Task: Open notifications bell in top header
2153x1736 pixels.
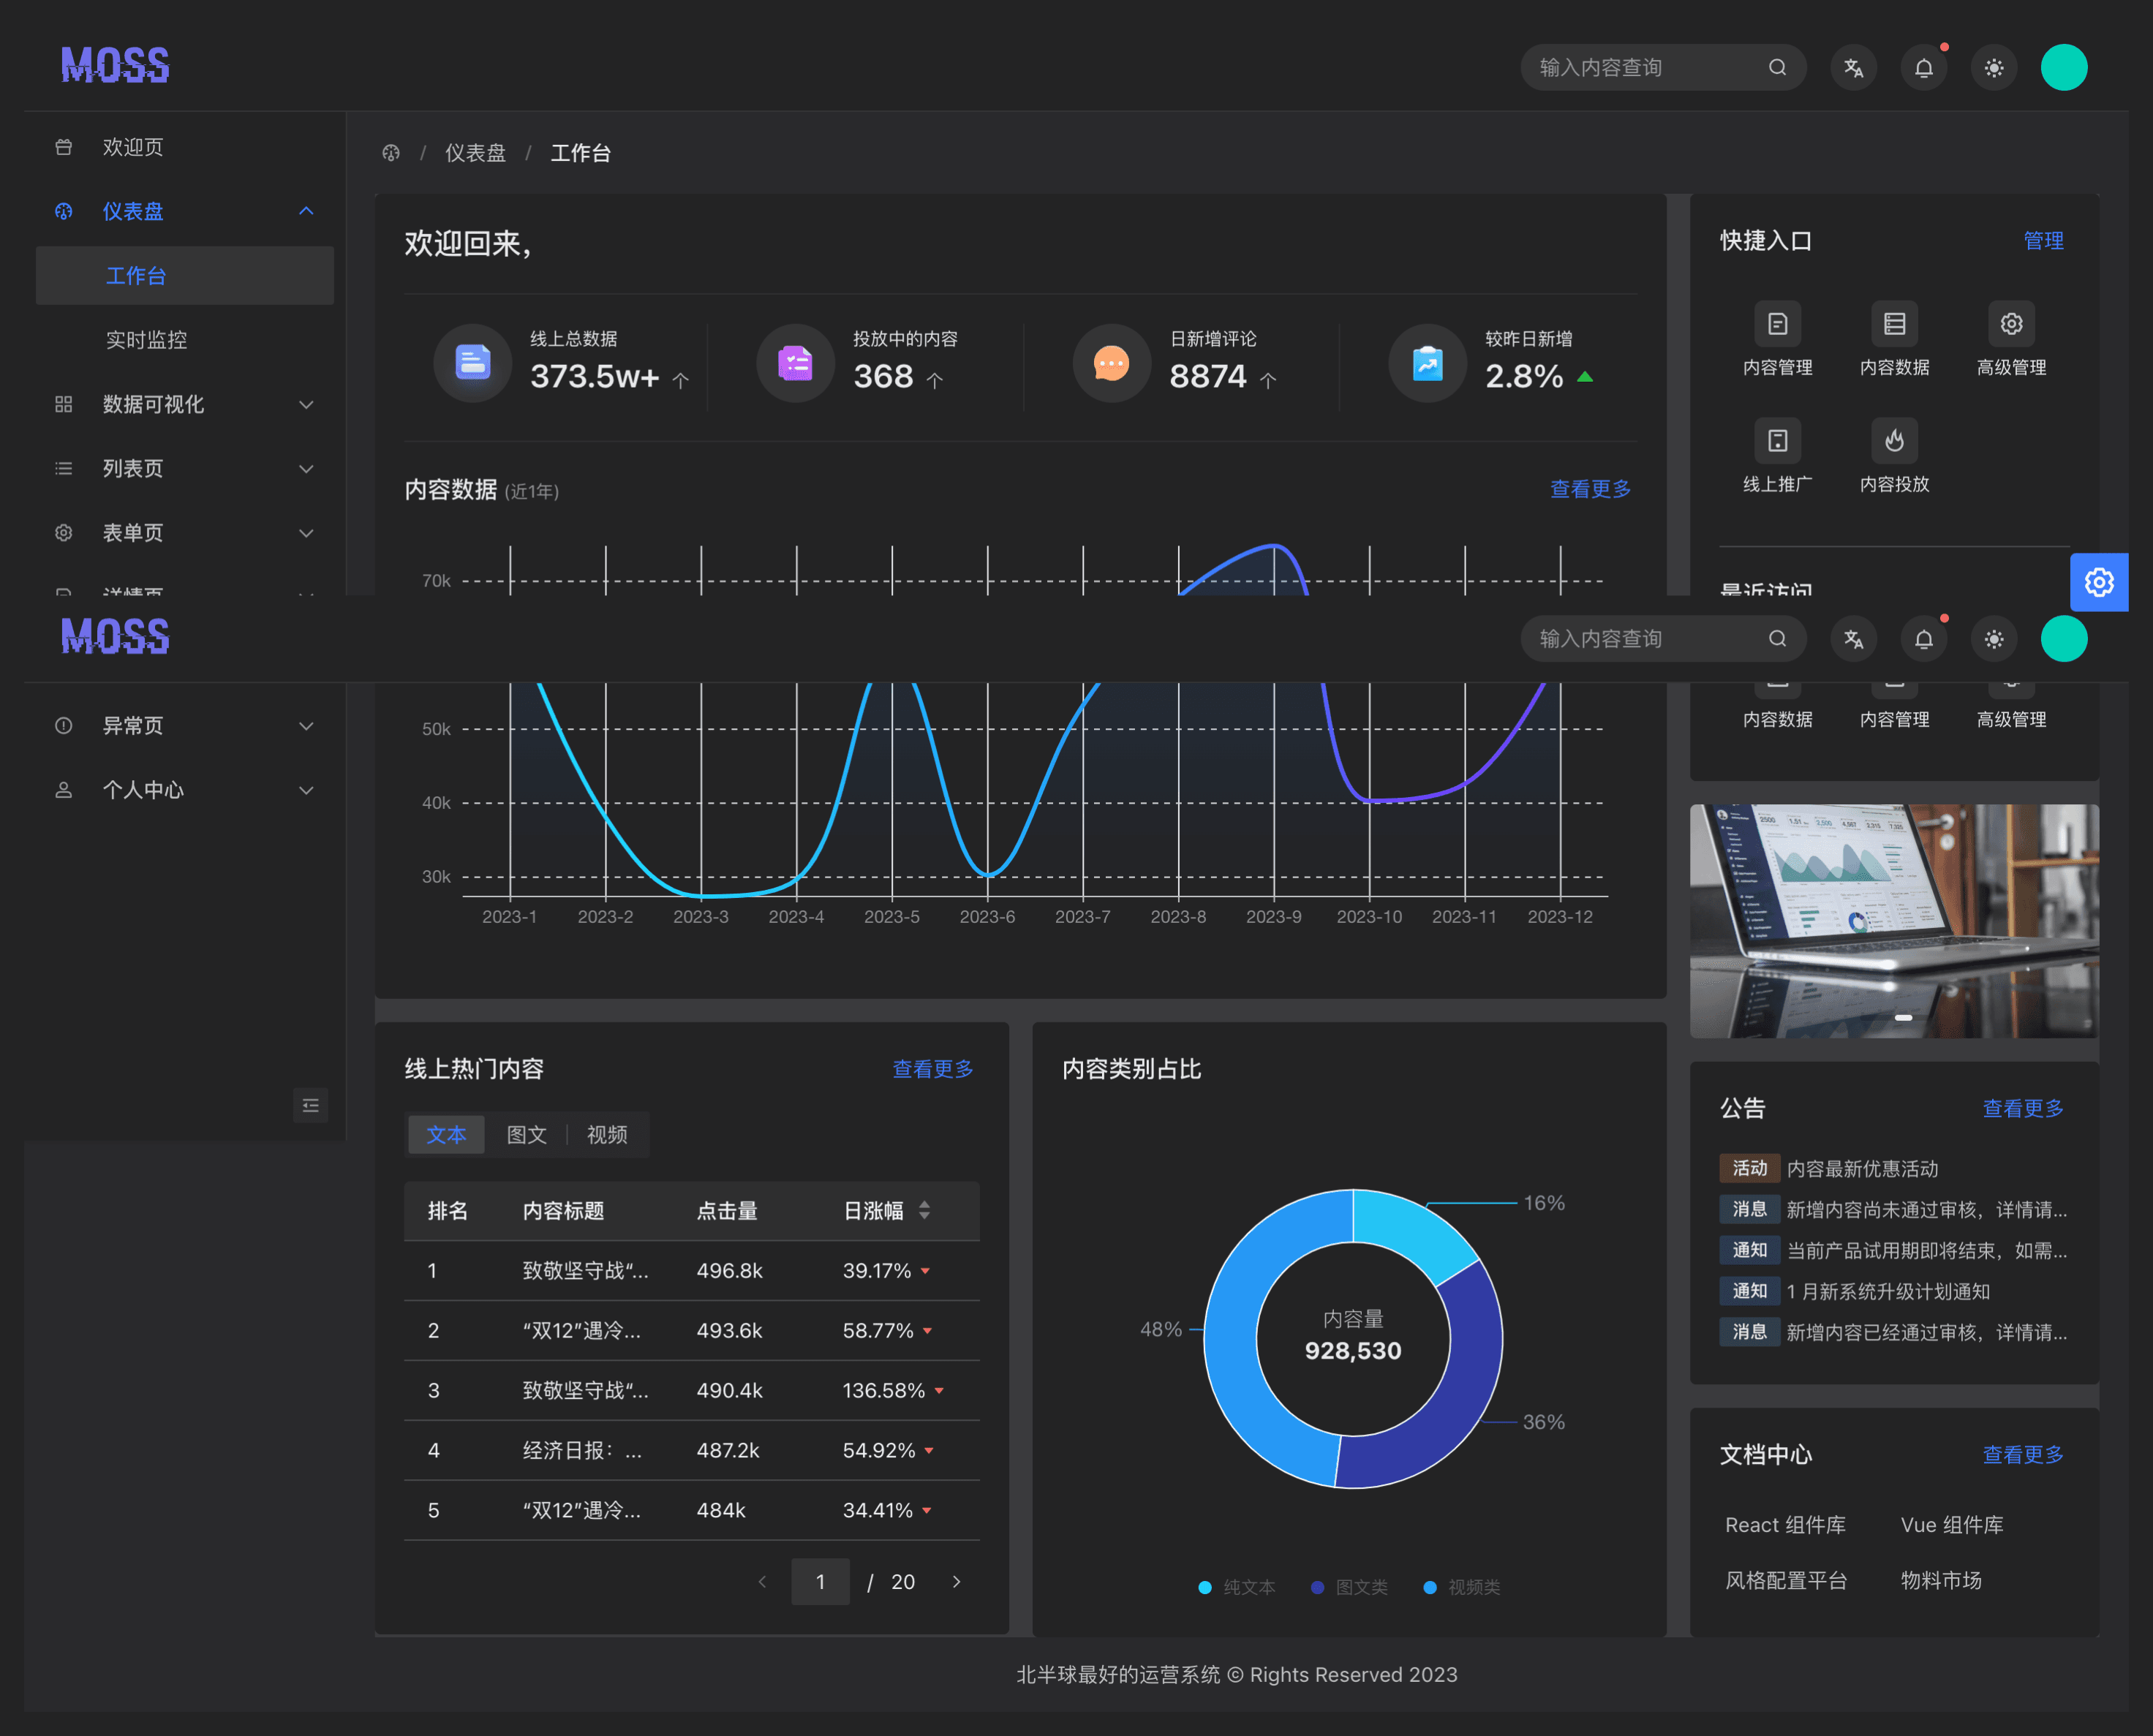Action: point(1923,68)
